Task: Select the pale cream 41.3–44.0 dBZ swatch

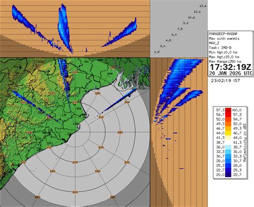Action: [x=228, y=137]
